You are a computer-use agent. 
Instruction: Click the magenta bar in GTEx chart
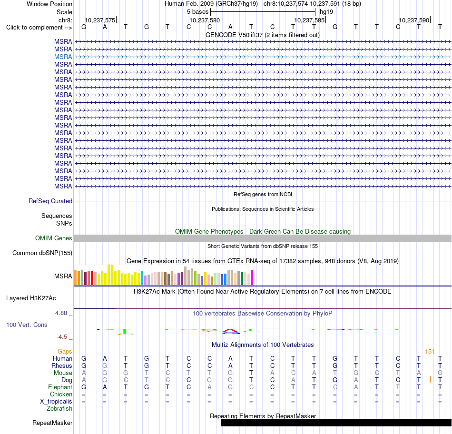pos(252,277)
